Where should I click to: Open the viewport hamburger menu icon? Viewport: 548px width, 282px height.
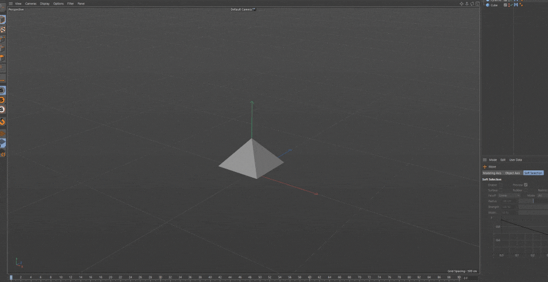tap(11, 3)
